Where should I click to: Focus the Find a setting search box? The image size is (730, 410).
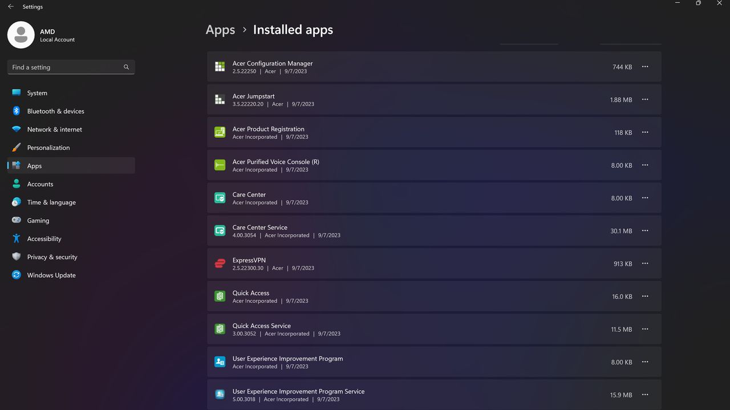pyautogui.click(x=71, y=67)
